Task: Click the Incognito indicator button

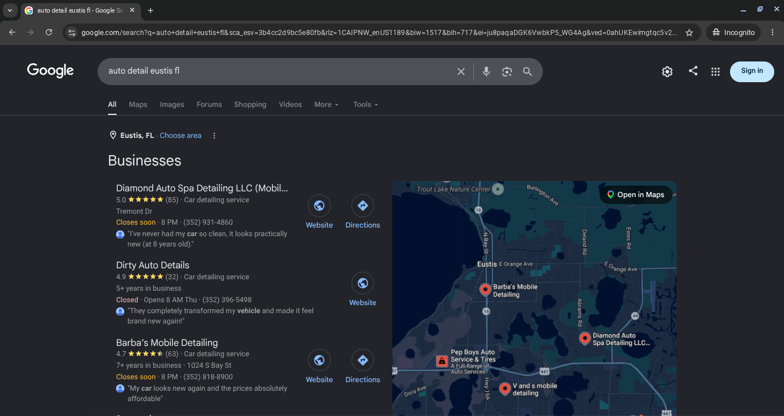Action: coord(733,33)
